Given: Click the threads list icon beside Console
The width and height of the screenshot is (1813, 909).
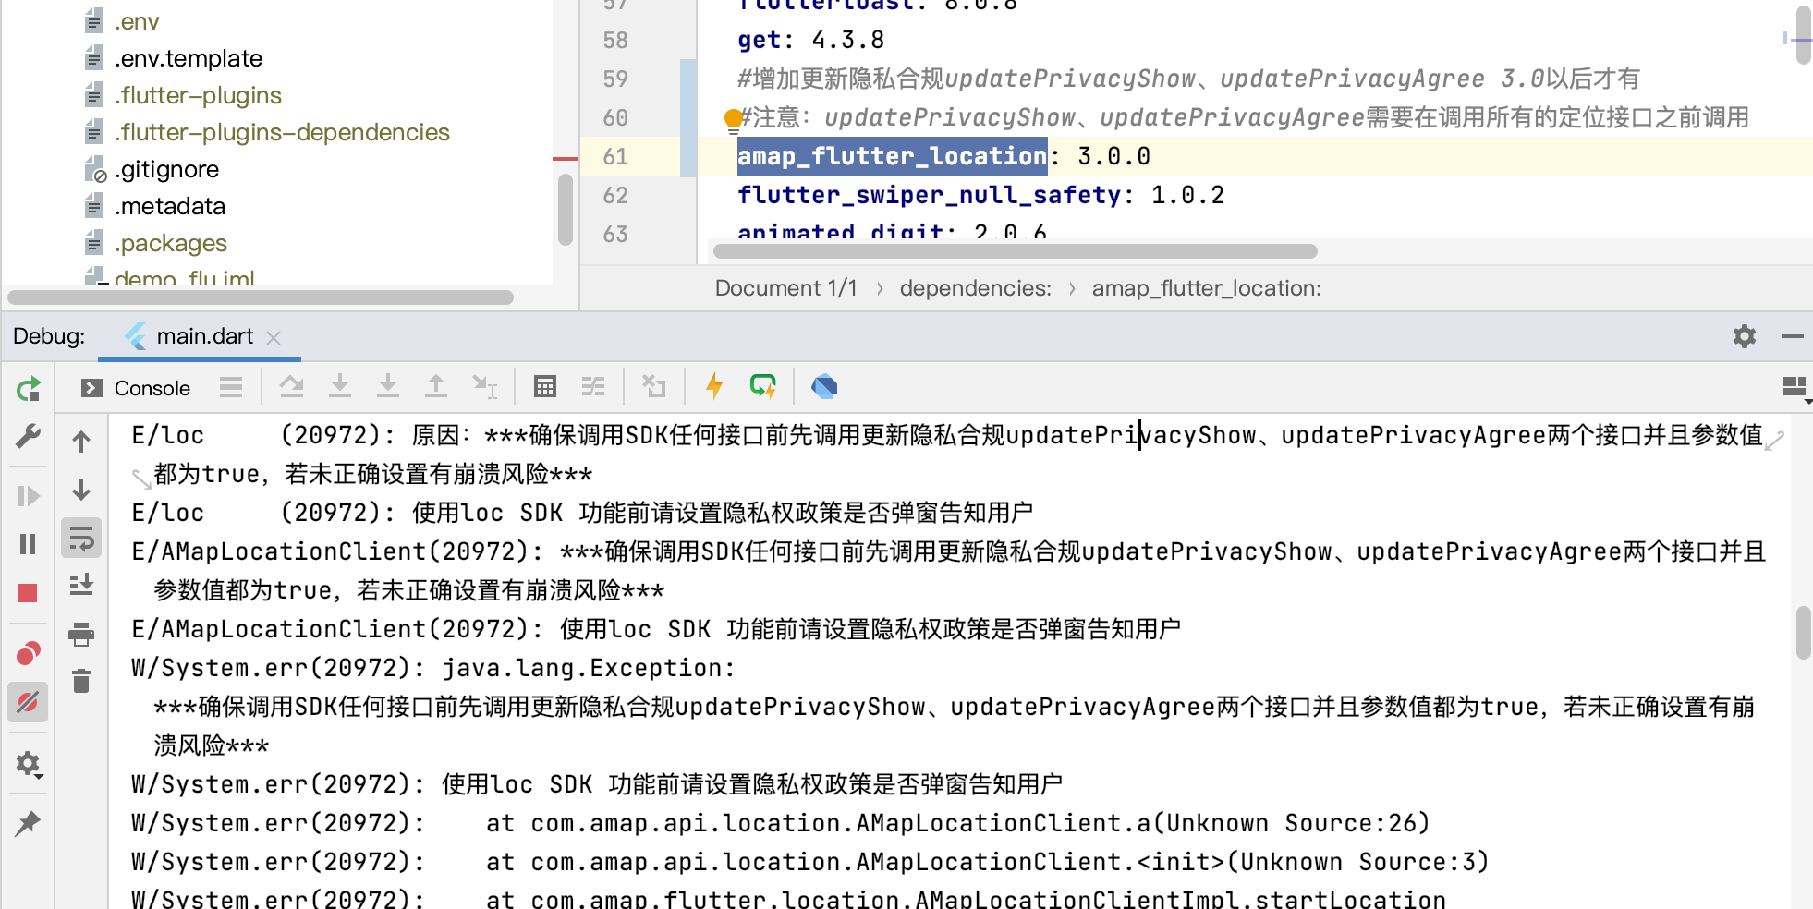Looking at the screenshot, I should click(231, 387).
